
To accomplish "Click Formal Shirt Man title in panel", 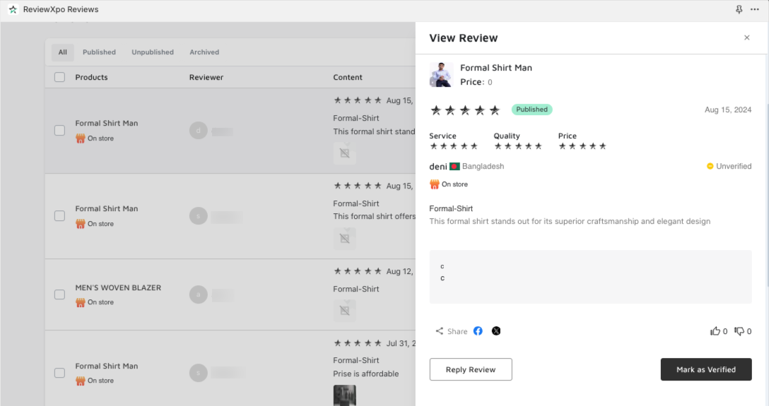I will pos(496,68).
